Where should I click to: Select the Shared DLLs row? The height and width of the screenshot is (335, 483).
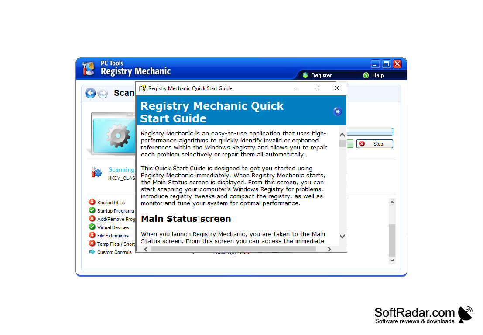tap(112, 203)
